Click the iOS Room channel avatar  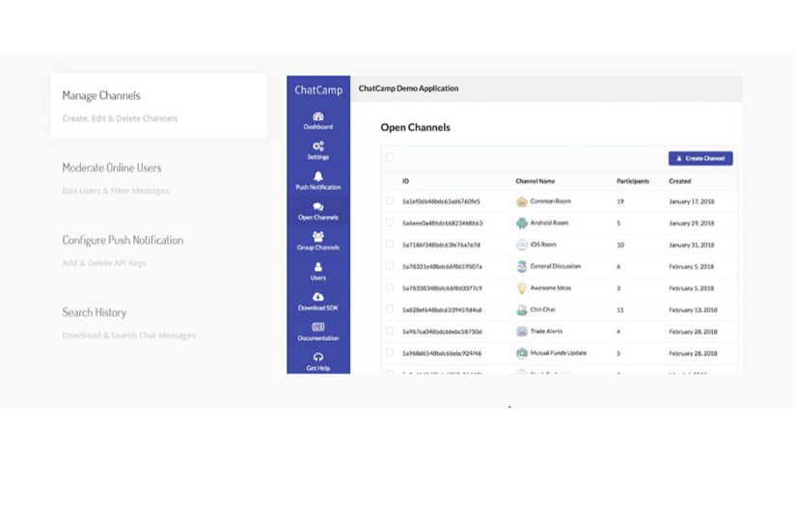pos(521,245)
